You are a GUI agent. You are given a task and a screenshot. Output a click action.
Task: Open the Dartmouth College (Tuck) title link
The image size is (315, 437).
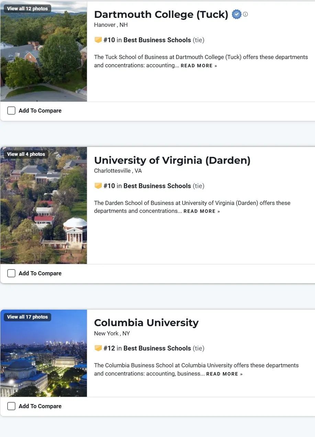(161, 14)
